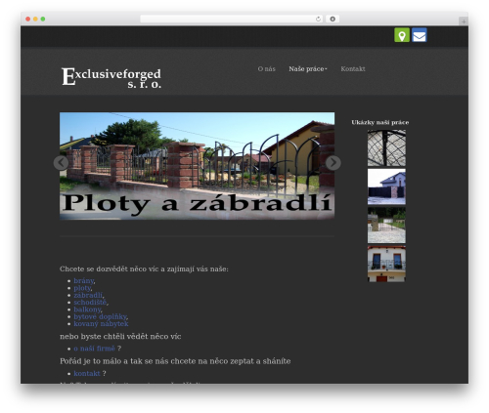This screenshot has height=413, width=489.
Task: Expand the Naše práce dropdown menu
Action: click(x=308, y=69)
